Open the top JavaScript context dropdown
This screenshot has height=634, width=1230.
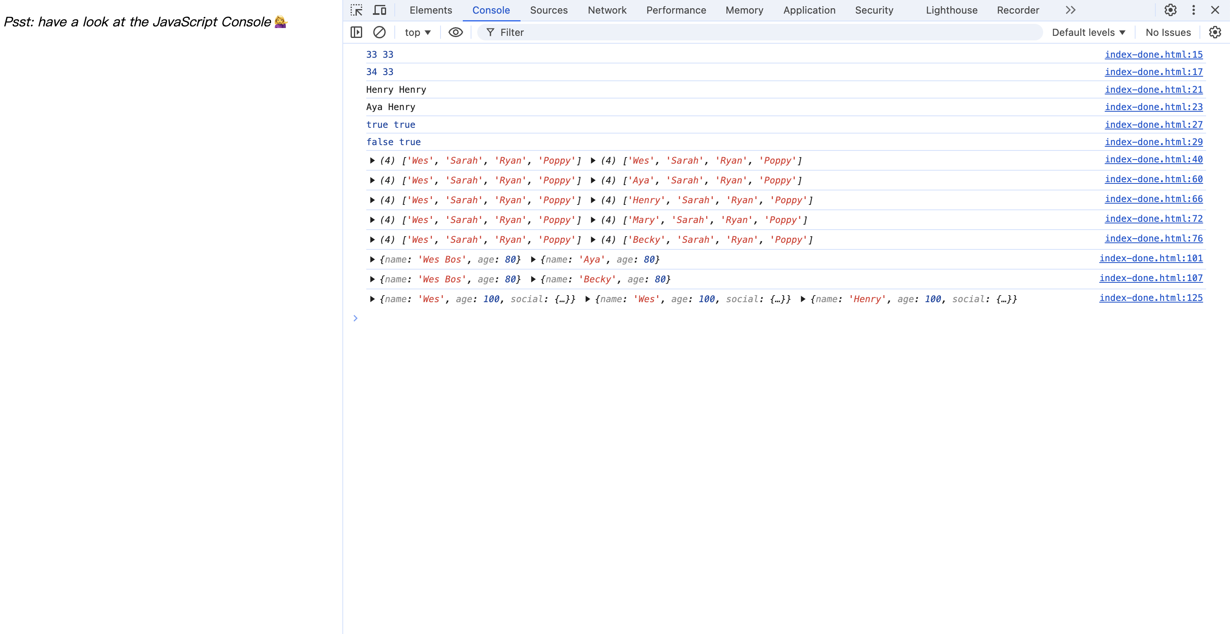coord(417,33)
